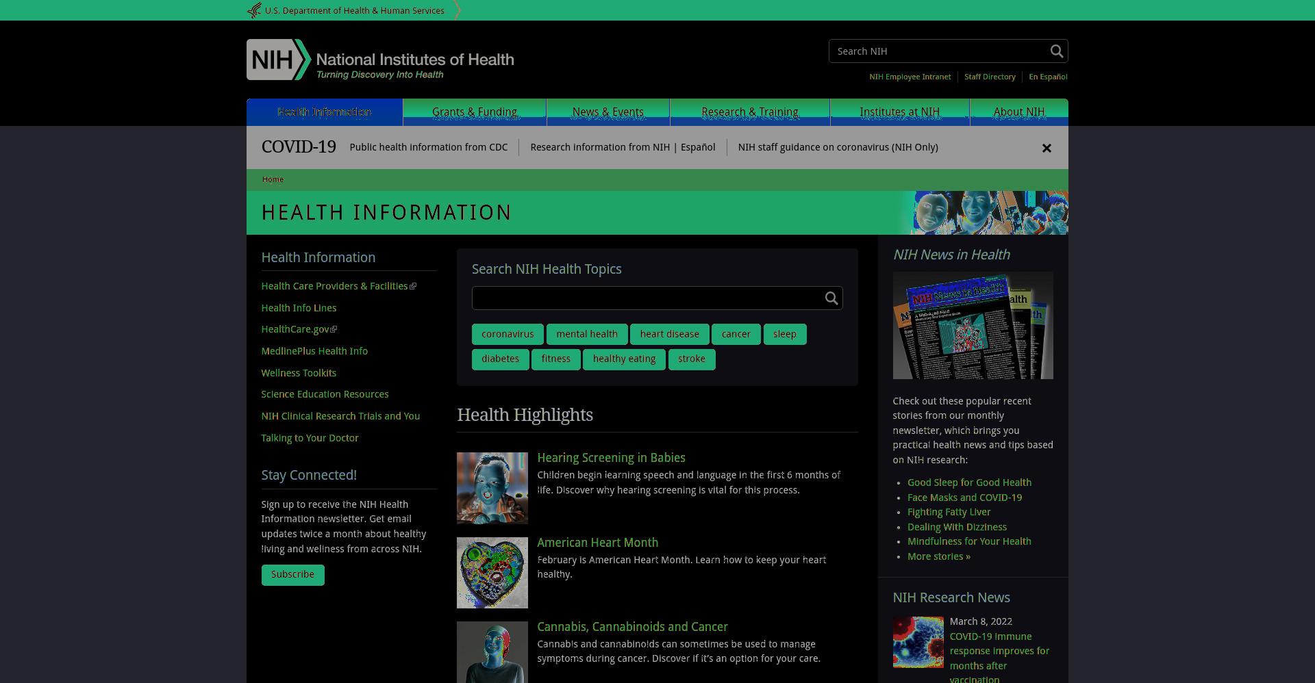The height and width of the screenshot is (683, 1315).
Task: Open Research information from NIH link
Action: pos(600,147)
